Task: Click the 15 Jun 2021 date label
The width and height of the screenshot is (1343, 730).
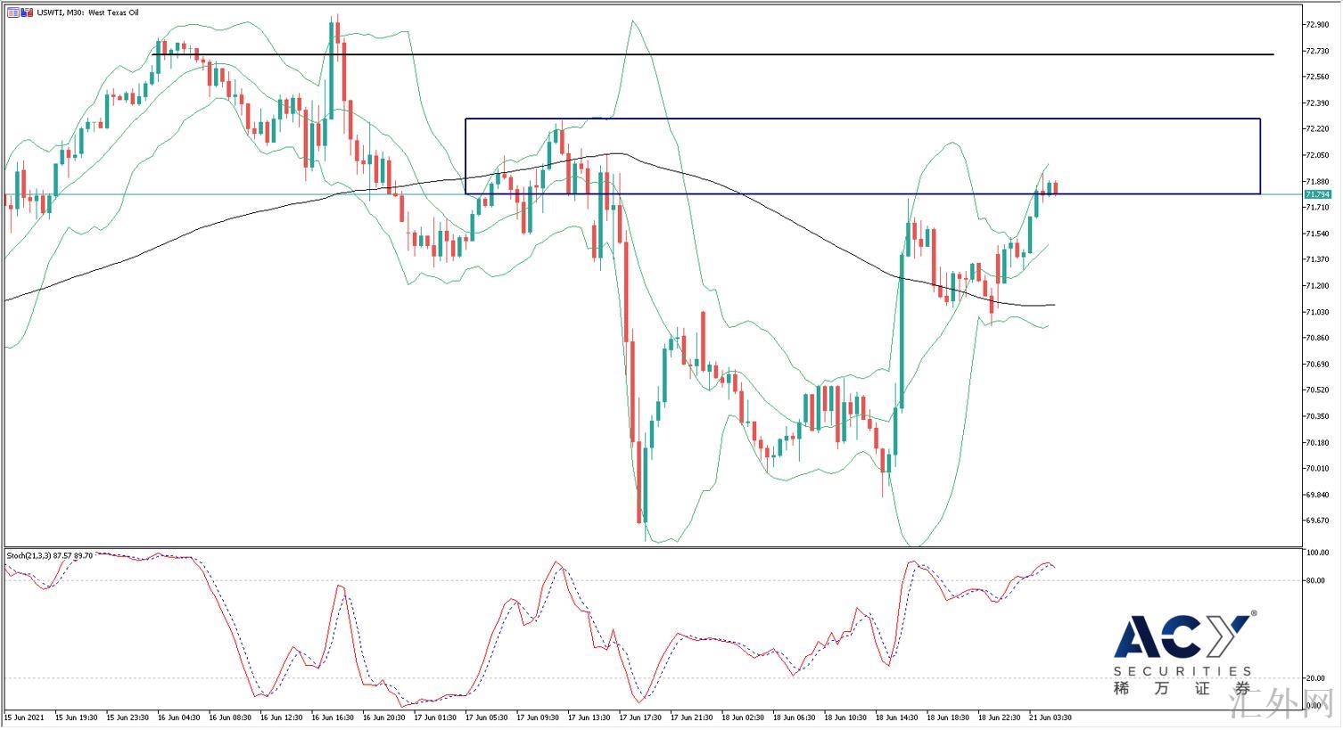Action: pyautogui.click(x=24, y=718)
